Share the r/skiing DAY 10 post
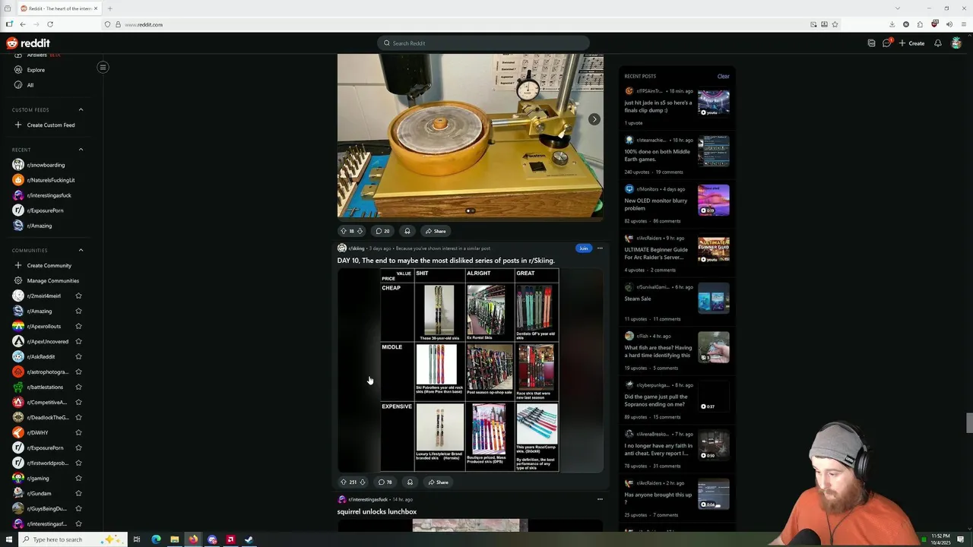Image resolution: width=973 pixels, height=547 pixels. point(437,482)
